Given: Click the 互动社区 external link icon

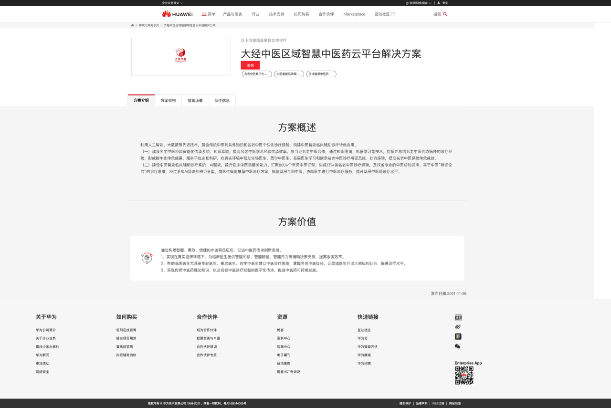Looking at the screenshot, I should (393, 14).
